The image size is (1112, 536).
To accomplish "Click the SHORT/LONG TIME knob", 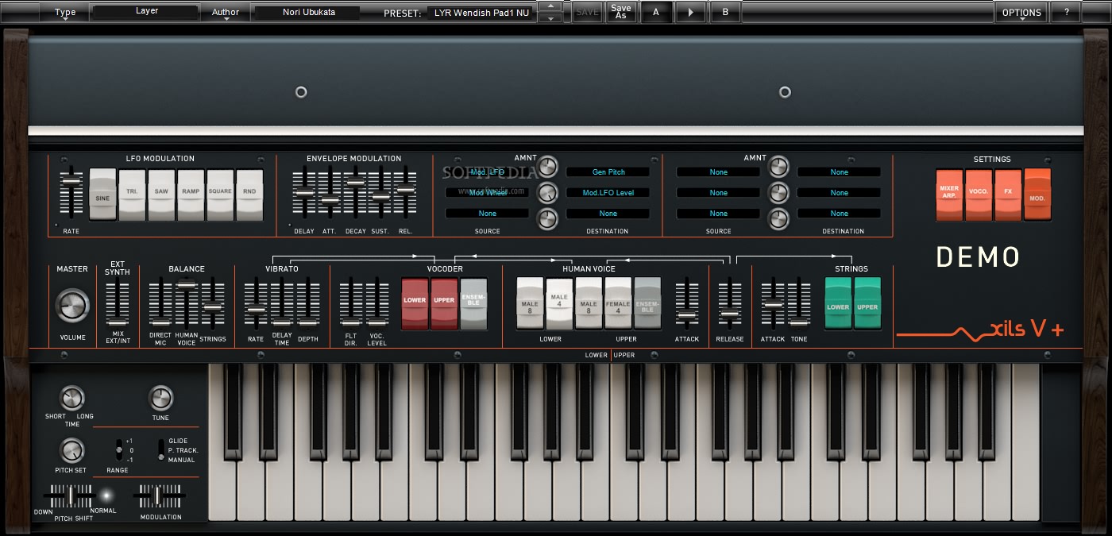I will (71, 398).
